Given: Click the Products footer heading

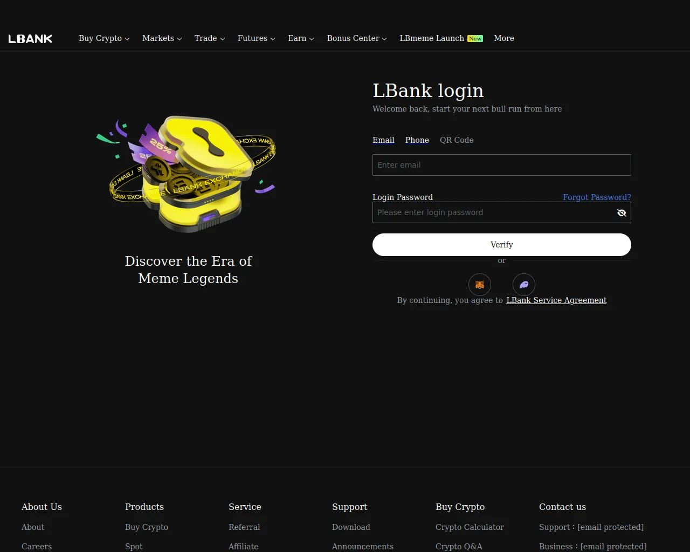Looking at the screenshot, I should pyautogui.click(x=144, y=507).
